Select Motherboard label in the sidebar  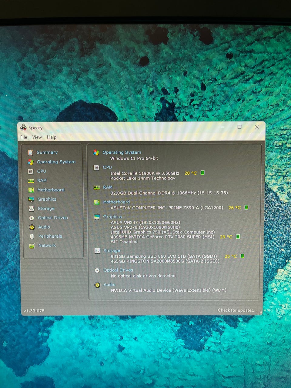click(51, 190)
